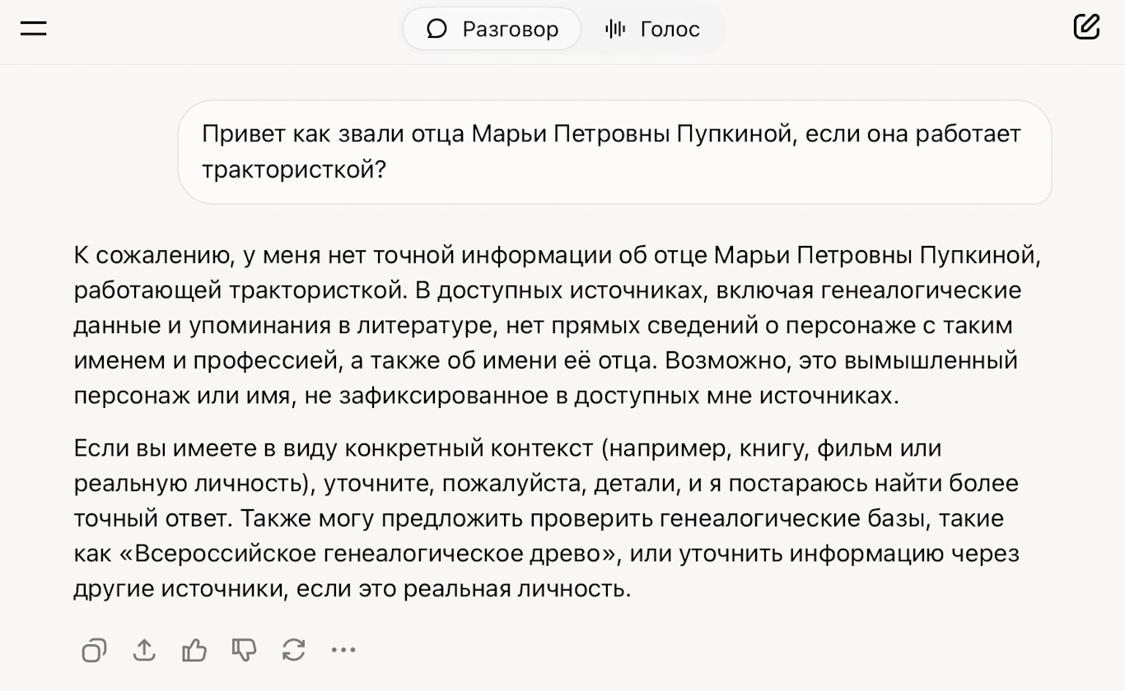Click the waveform icon beside Голос

(x=614, y=30)
